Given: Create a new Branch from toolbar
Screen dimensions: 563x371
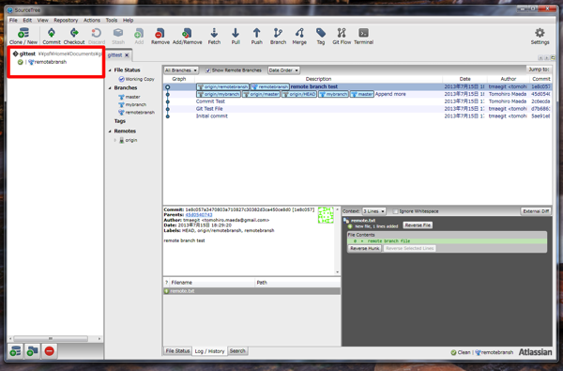Looking at the screenshot, I should pyautogui.click(x=279, y=36).
